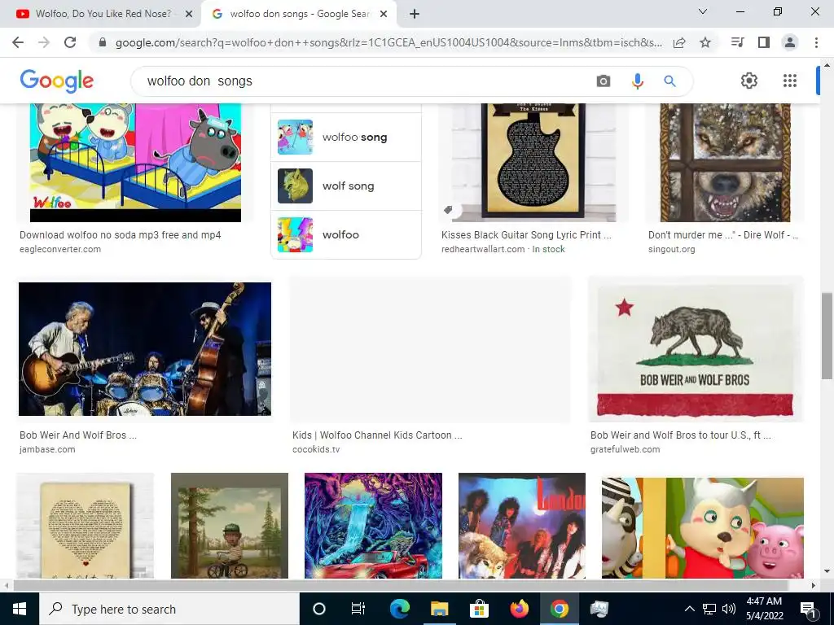Image resolution: width=834 pixels, height=625 pixels.
Task: Open 'Kids | Wolfoo Channel Kids Cartoon' link
Action: click(377, 435)
